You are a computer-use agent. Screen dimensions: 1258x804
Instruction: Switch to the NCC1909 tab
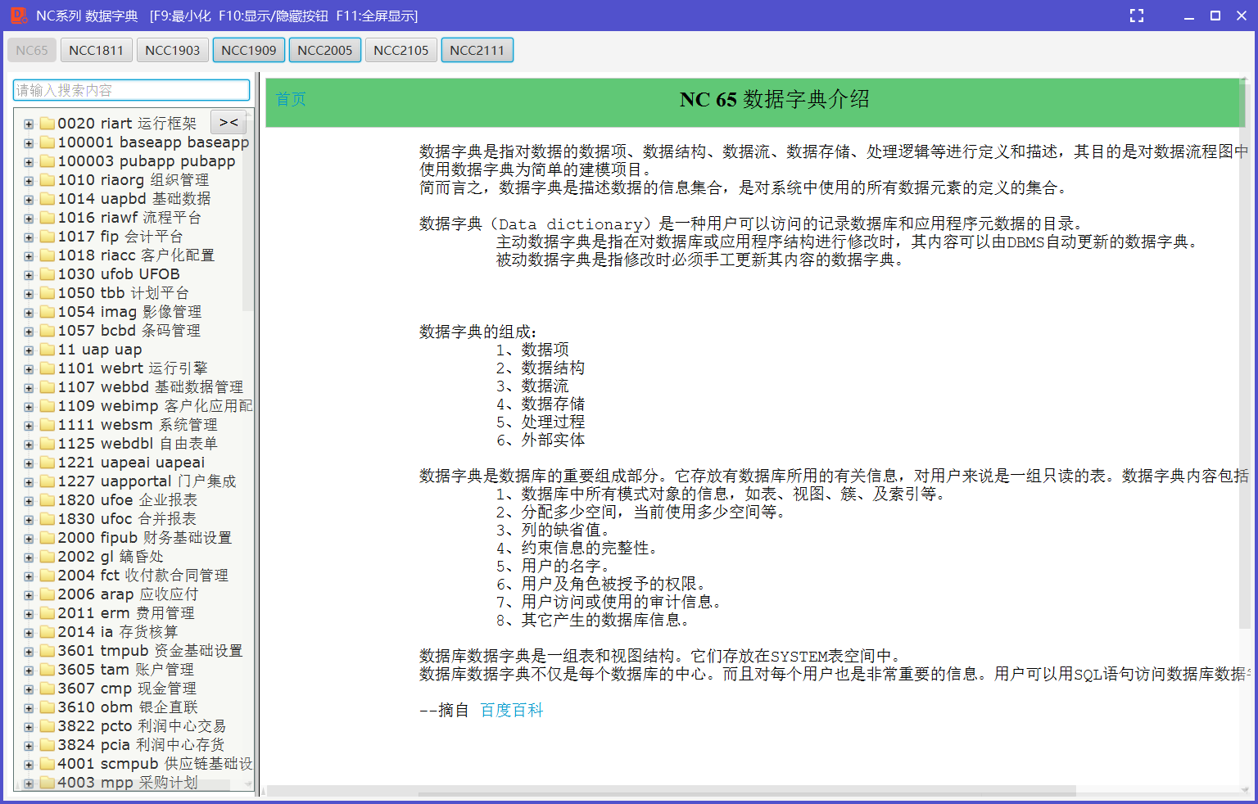pyautogui.click(x=248, y=49)
